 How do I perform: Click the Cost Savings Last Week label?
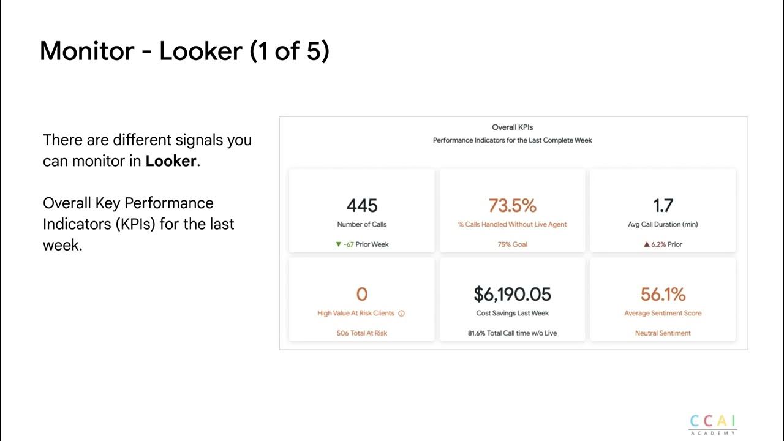pyautogui.click(x=512, y=313)
